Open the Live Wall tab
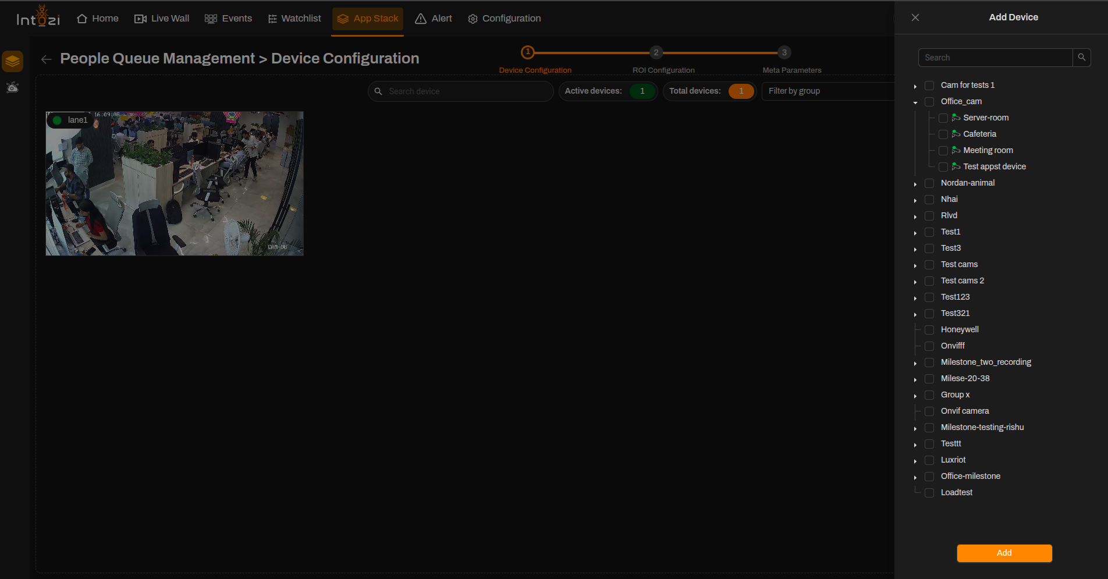The width and height of the screenshot is (1108, 579). point(162,19)
